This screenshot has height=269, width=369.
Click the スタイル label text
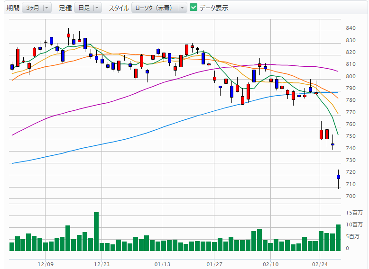tap(119, 8)
